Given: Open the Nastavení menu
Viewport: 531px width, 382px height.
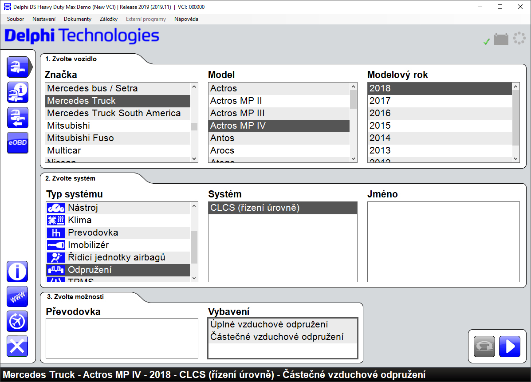Looking at the screenshot, I should 44,19.
